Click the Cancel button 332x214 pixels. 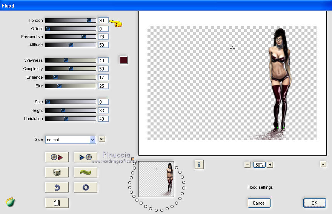click(259, 203)
